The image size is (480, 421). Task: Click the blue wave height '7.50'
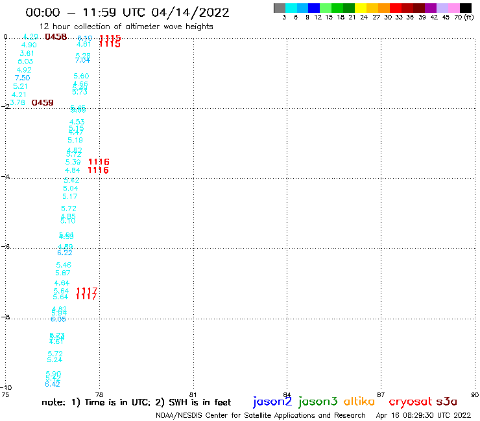click(x=22, y=78)
